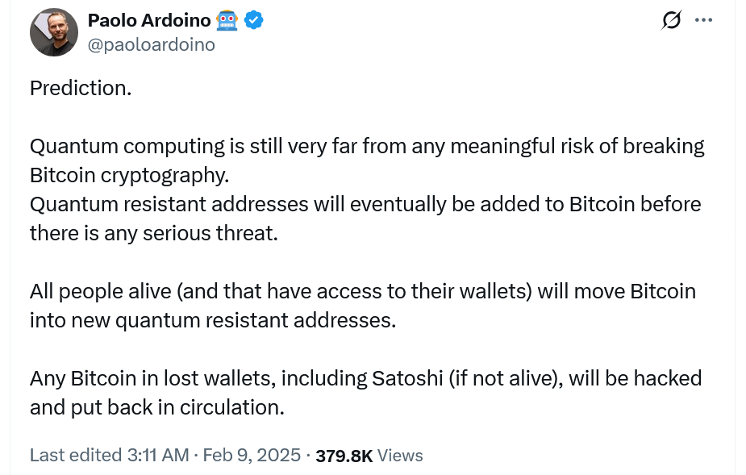746x475 pixels.
Task: Open the three-dot More options menu
Action: (703, 20)
